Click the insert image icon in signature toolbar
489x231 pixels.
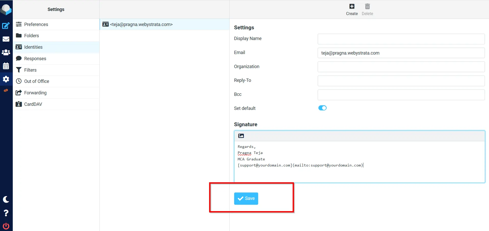[241, 136]
